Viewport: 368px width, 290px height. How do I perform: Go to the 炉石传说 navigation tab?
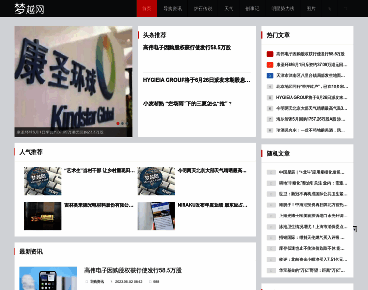tap(203, 9)
